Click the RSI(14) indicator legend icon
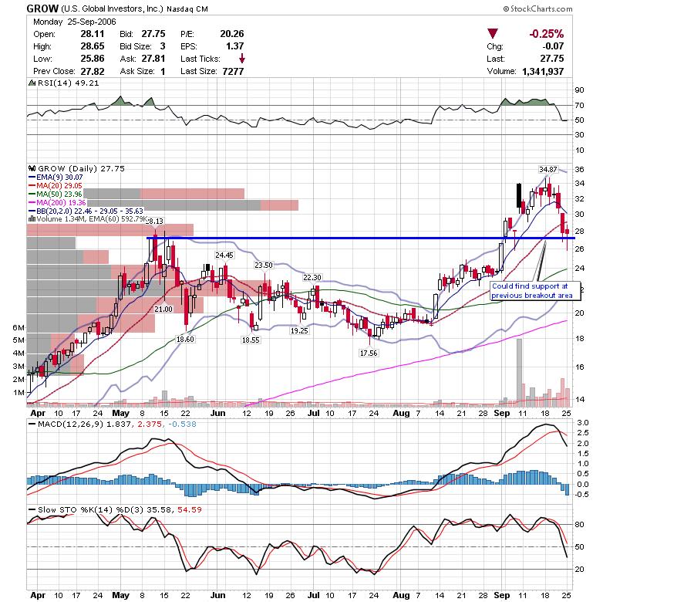694x602 pixels. pyautogui.click(x=32, y=83)
